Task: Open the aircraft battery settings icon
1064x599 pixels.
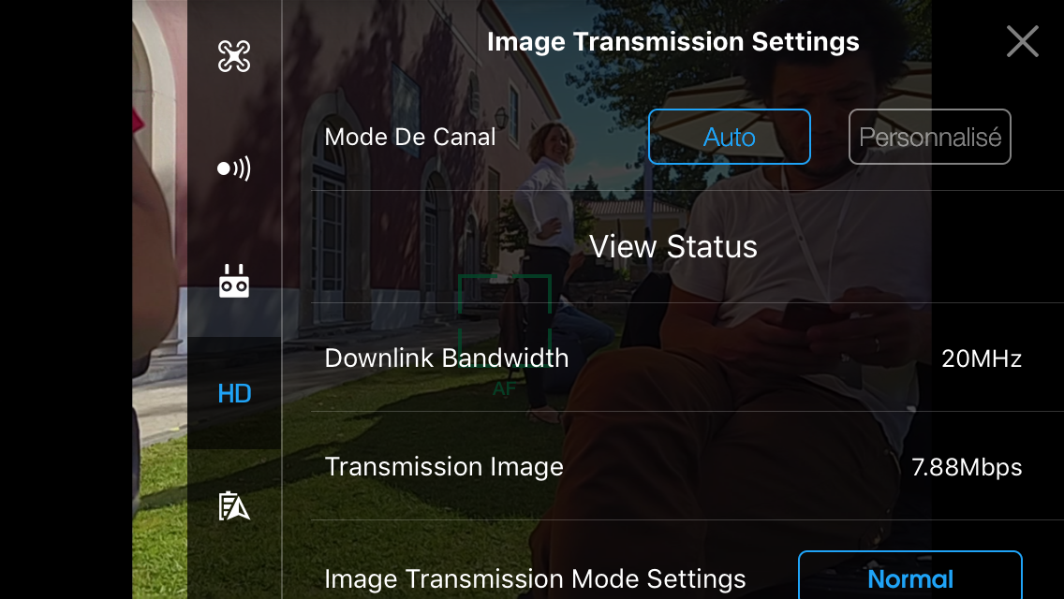Action: 234,506
